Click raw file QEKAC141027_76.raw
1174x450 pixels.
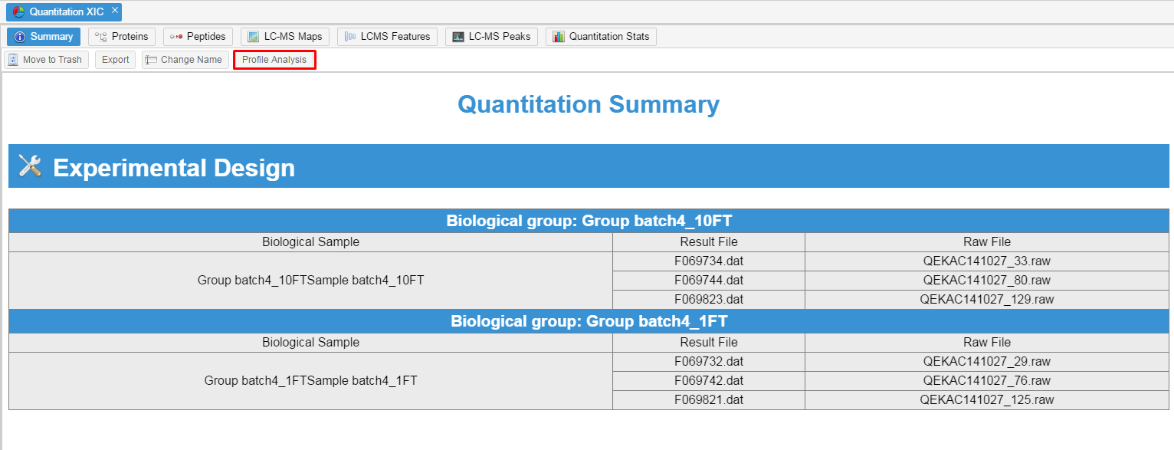pos(986,381)
